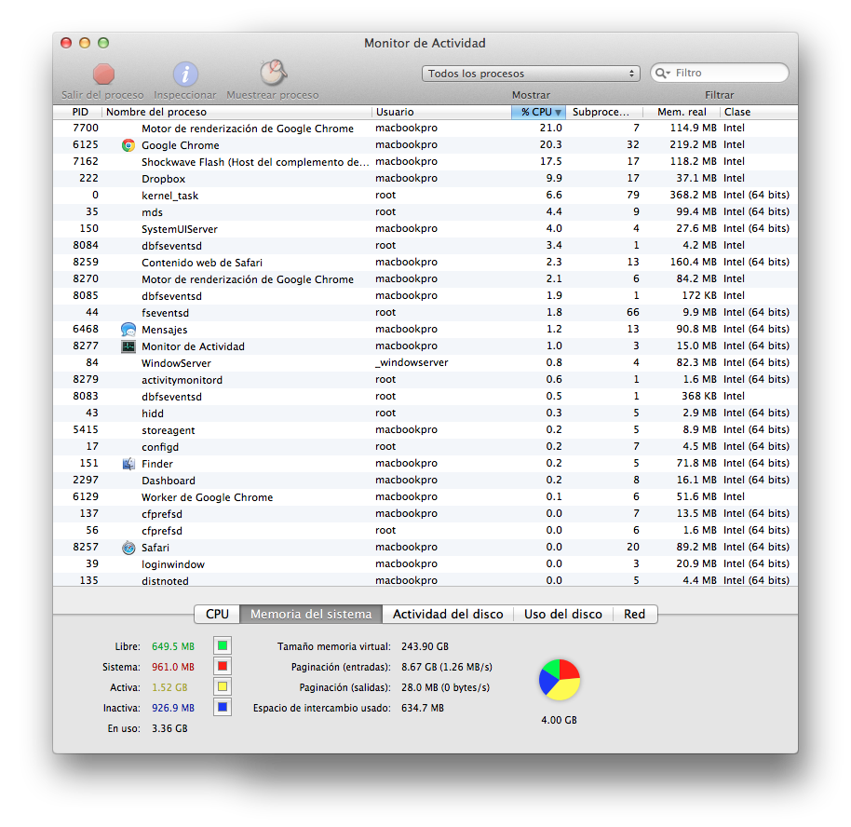Click the red Sistema color swatch
Screen dimensions: 851x827
223,666
